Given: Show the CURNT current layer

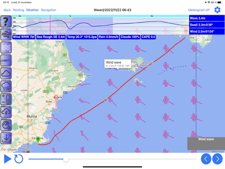Looking at the screenshot, I should point(6,60).
